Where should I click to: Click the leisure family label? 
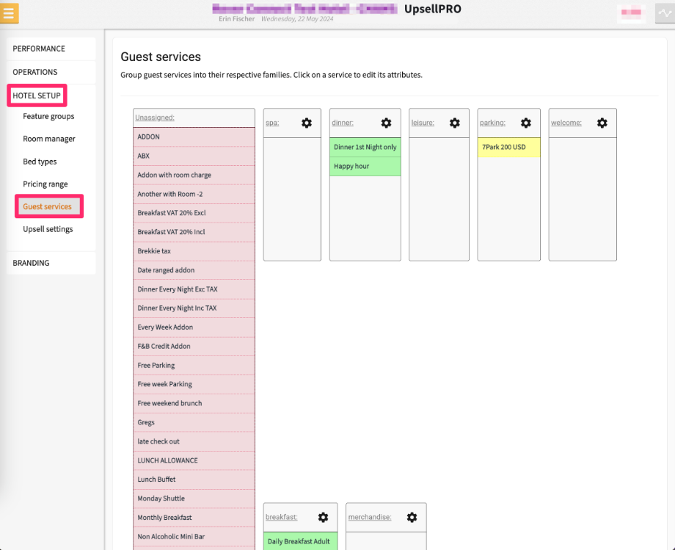click(423, 123)
